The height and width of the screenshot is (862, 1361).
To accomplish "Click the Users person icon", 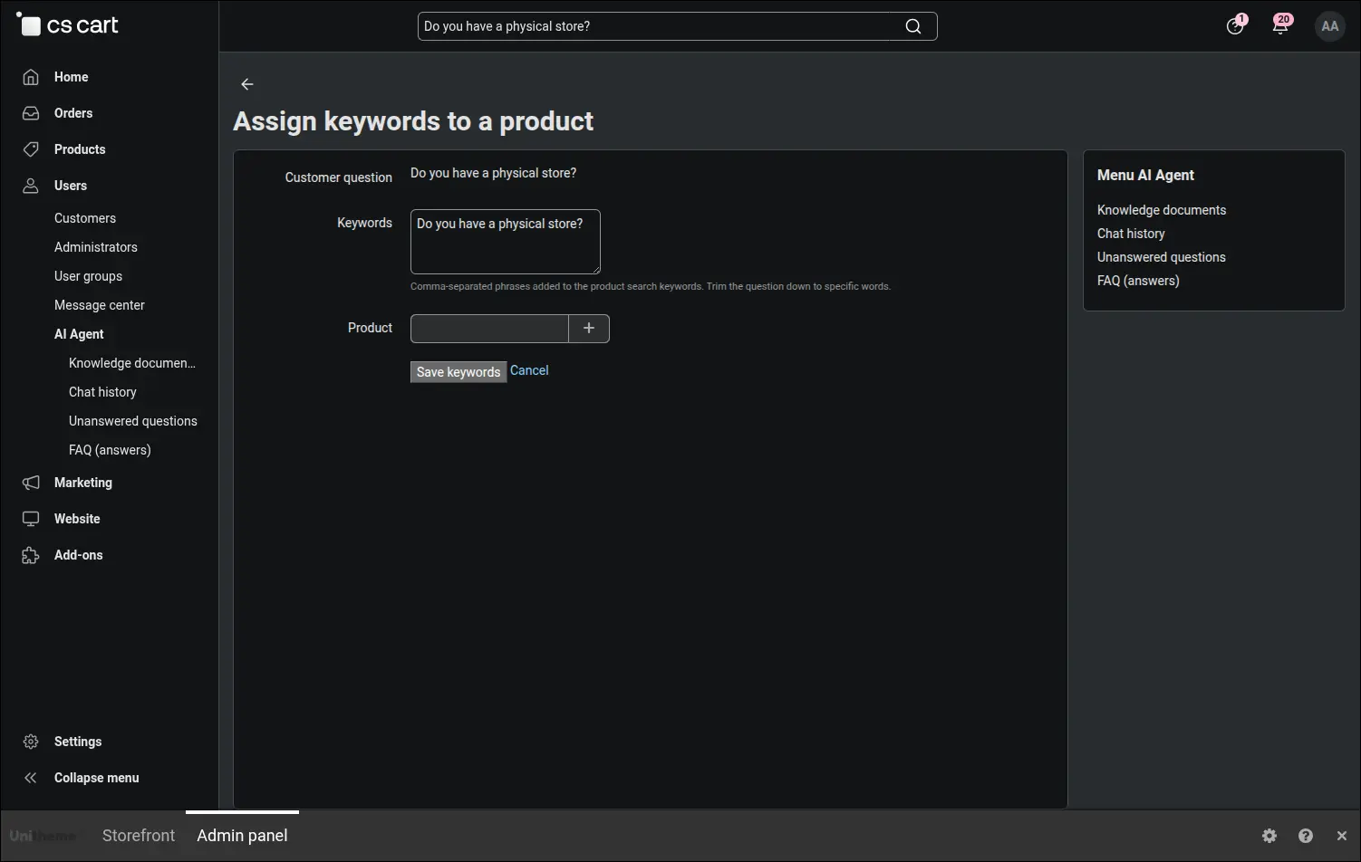I will tap(31, 186).
